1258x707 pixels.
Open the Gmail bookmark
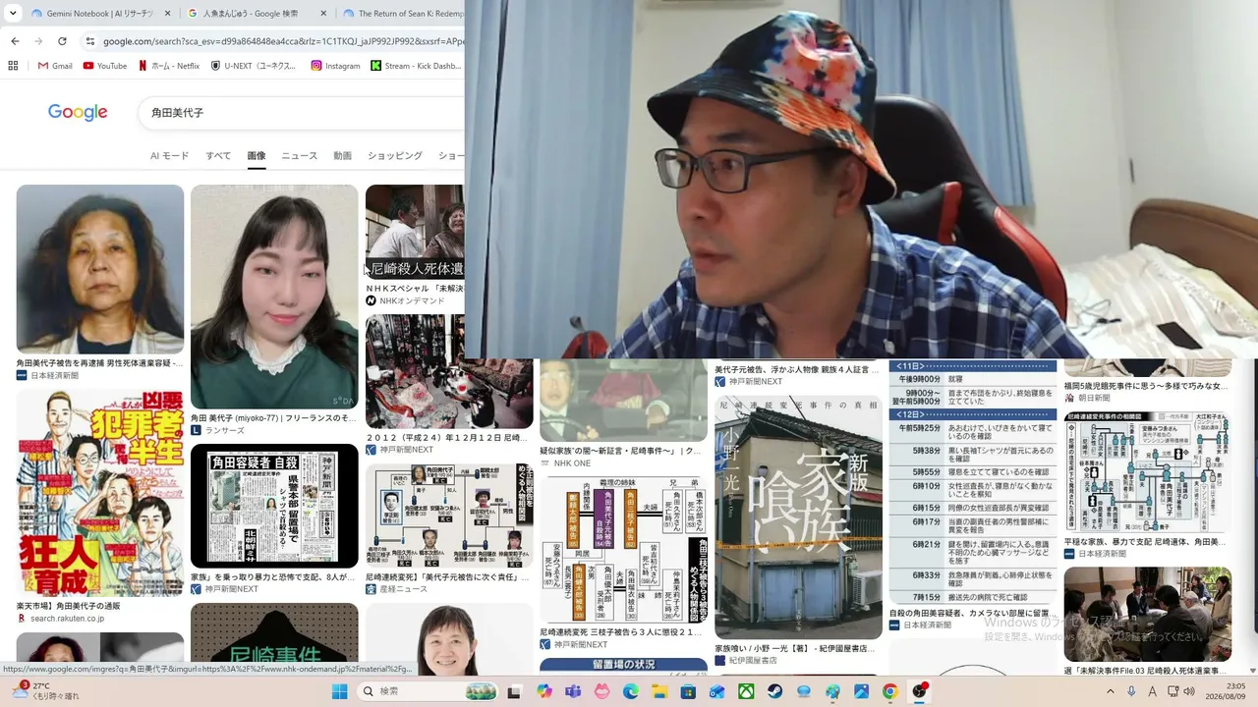point(54,66)
